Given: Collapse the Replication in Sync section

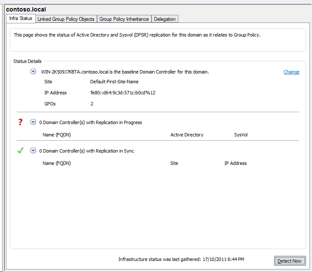Looking at the screenshot, I should pyautogui.click(x=33, y=151).
